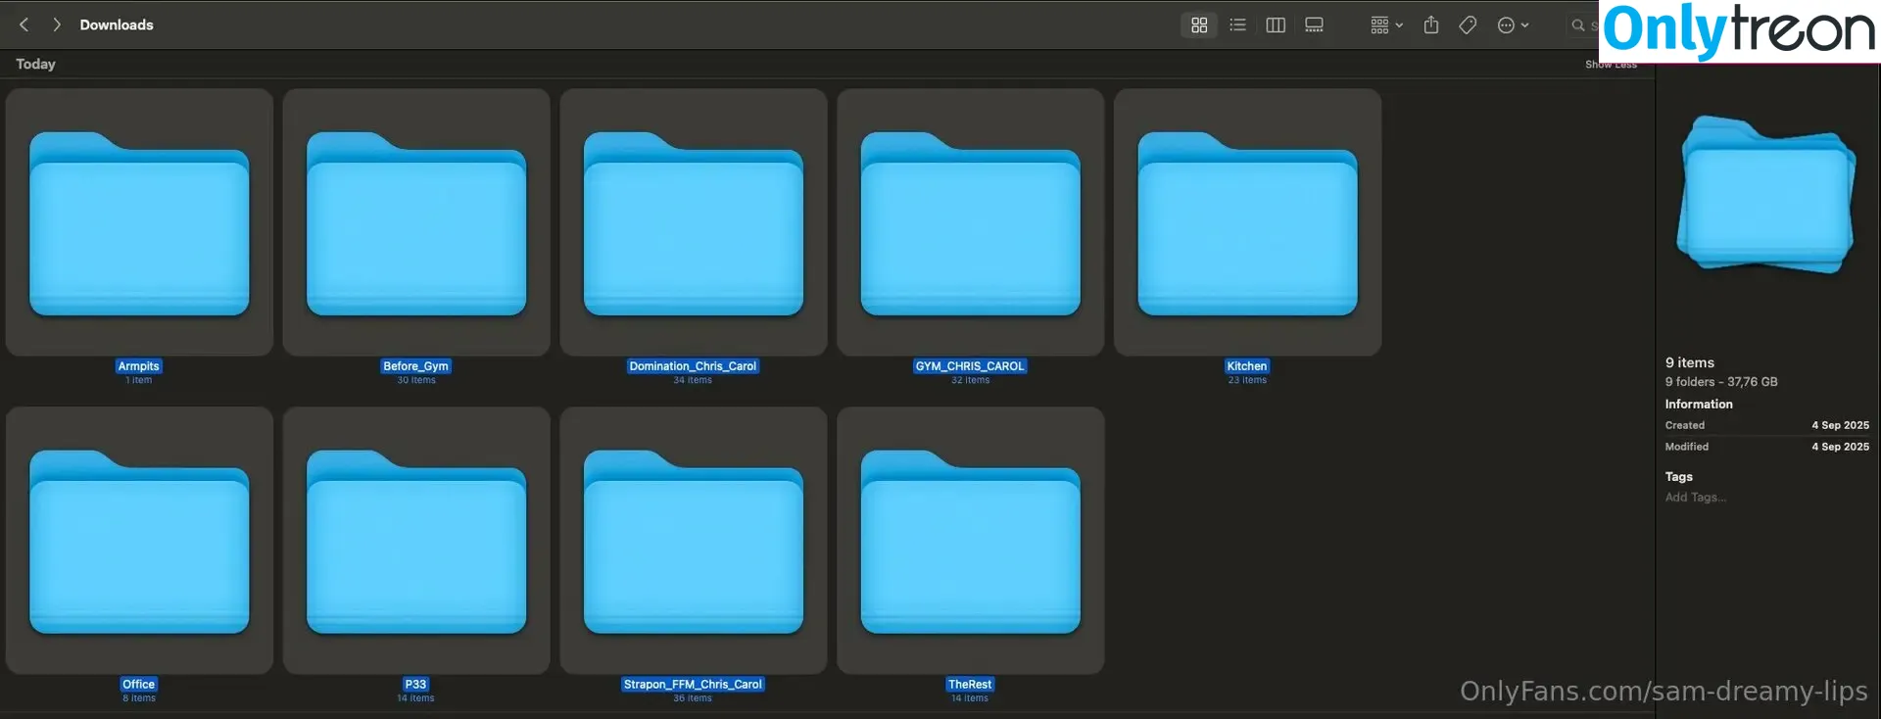Click the Edit Tags toolbar icon
This screenshot has height=719, width=1881.
[x=1468, y=25]
